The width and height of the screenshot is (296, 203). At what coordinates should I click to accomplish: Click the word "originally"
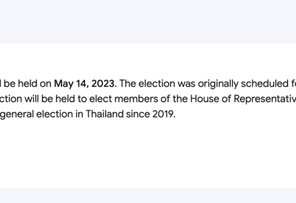[x=218, y=84]
